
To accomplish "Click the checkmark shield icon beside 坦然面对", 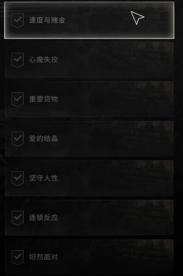I will click(x=17, y=257).
